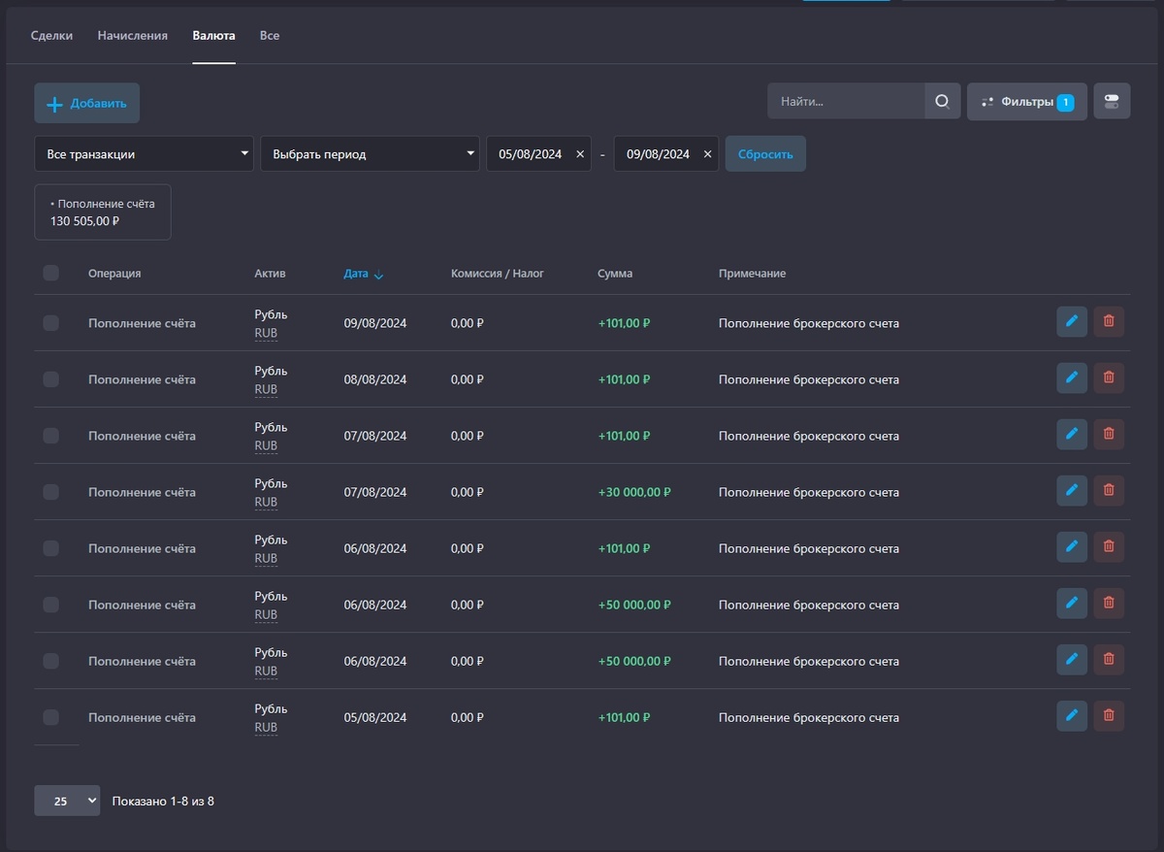Screen dimensions: 1164x852
Task: Click the Сумма column header
Action: (x=615, y=274)
